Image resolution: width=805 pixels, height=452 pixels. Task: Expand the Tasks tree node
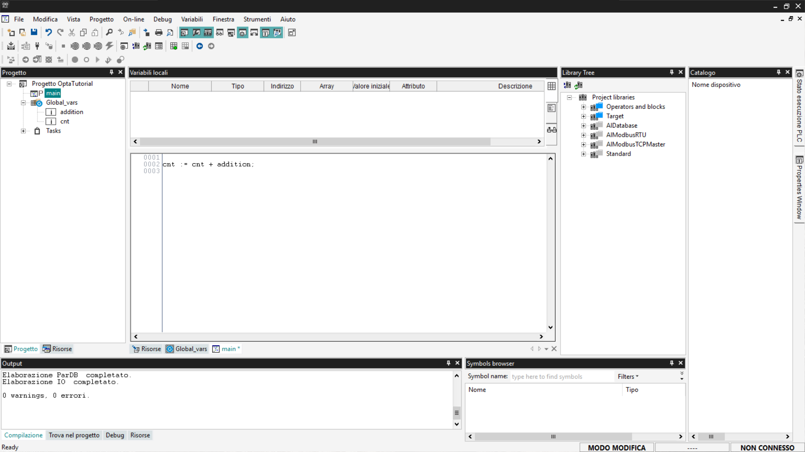23,131
